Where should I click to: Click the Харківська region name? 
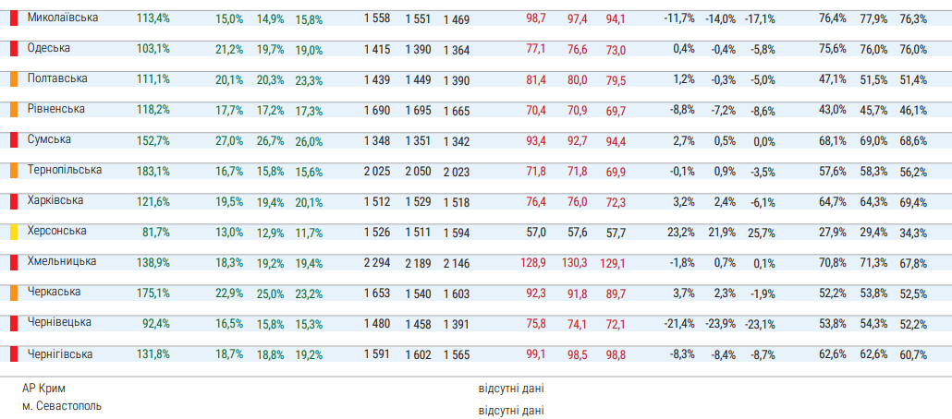point(55,200)
